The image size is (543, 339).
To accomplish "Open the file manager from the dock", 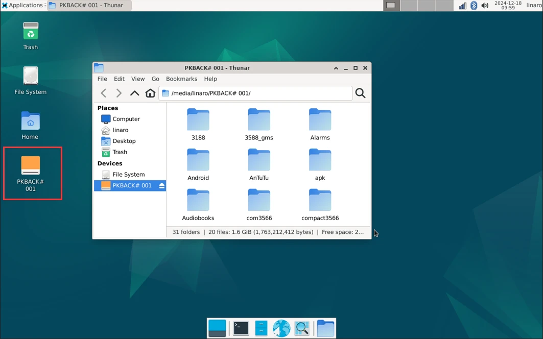I will pyautogui.click(x=261, y=328).
